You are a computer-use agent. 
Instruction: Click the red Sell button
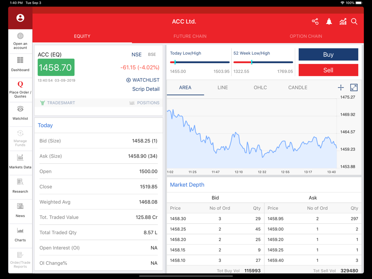coord(328,70)
